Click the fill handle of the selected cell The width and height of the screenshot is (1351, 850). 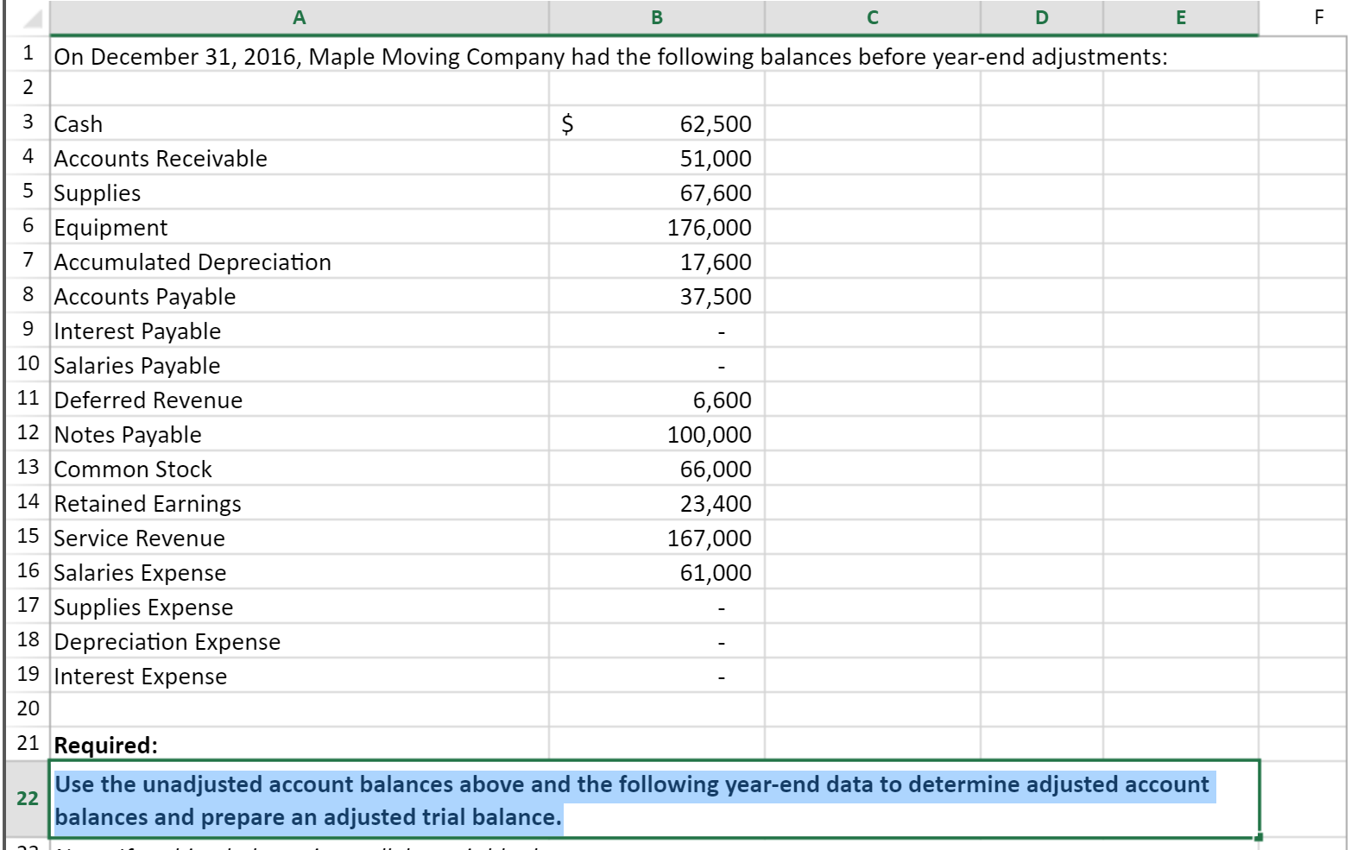(x=1259, y=836)
